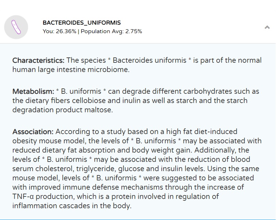Screen dimensions: 276x220
Task: Click the bold Association heading
Action: point(33,132)
